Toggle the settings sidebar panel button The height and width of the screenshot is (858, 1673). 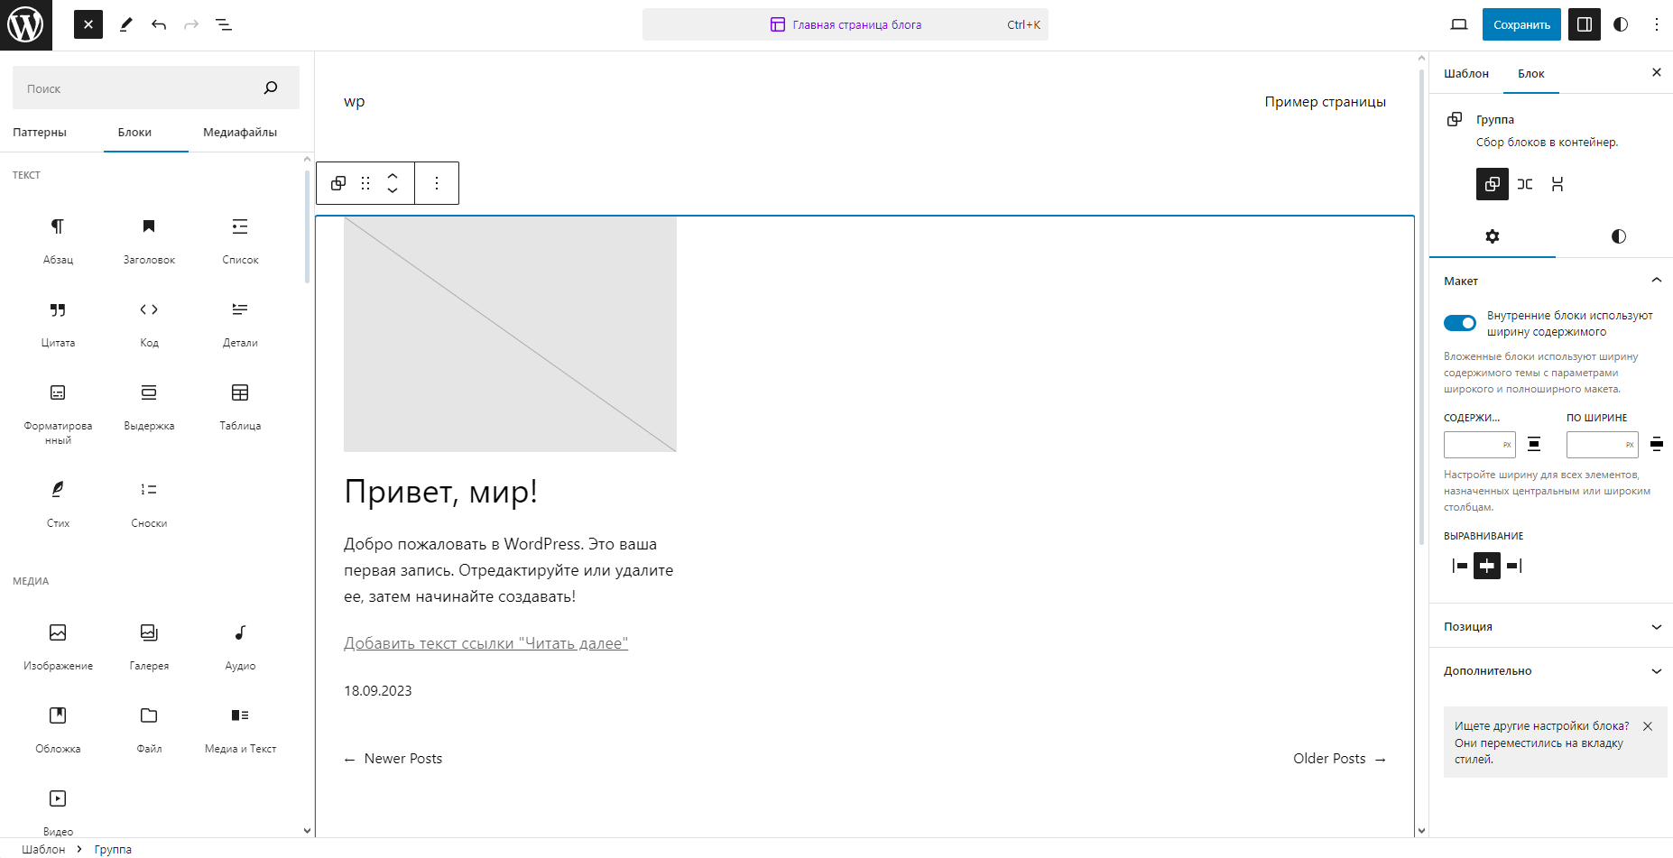[x=1584, y=25]
